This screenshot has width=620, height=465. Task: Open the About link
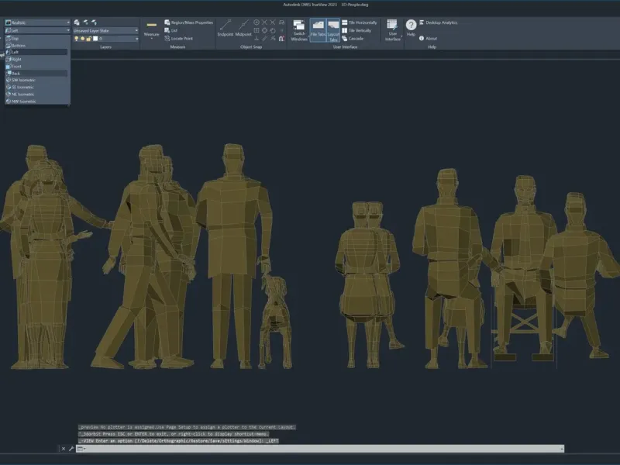427,38
